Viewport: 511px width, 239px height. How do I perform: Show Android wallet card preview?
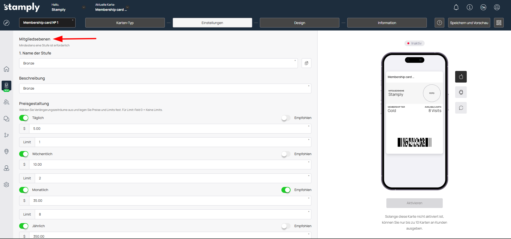click(x=461, y=92)
